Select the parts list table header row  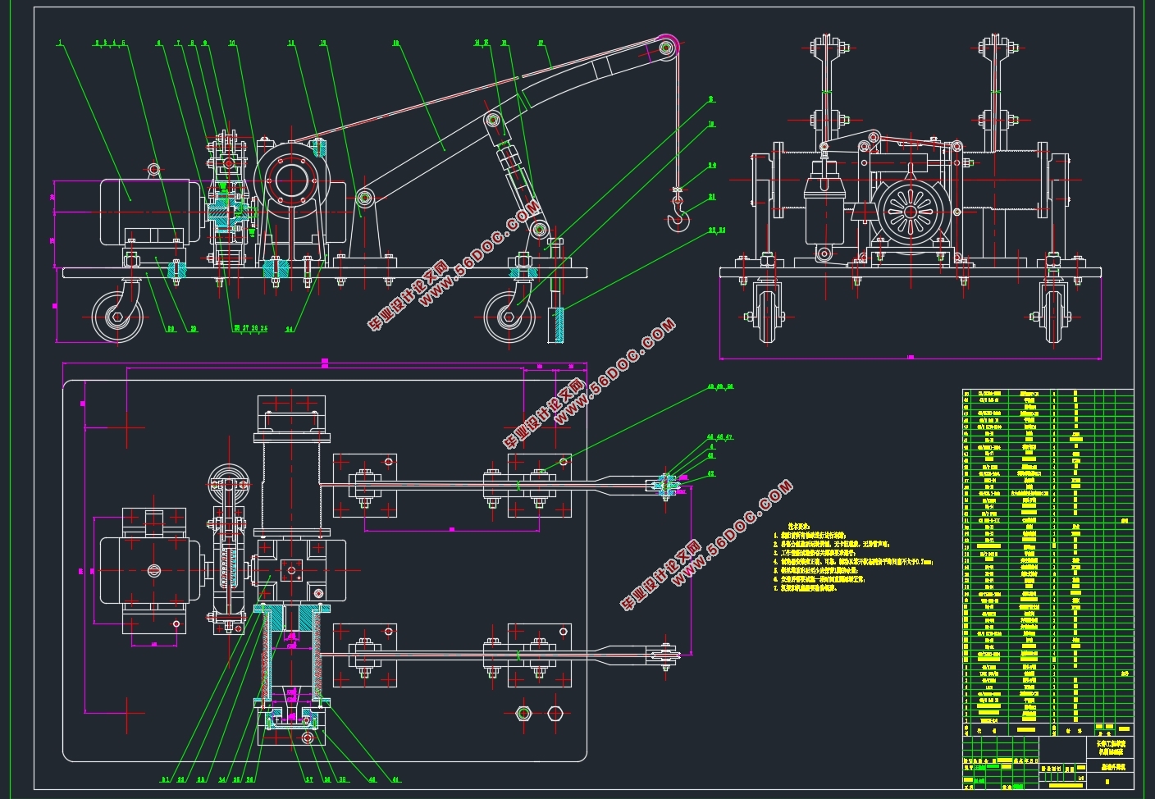(x=1047, y=728)
